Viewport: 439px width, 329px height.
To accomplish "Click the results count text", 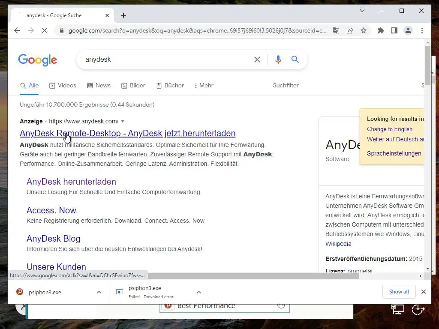I will 87,105.
